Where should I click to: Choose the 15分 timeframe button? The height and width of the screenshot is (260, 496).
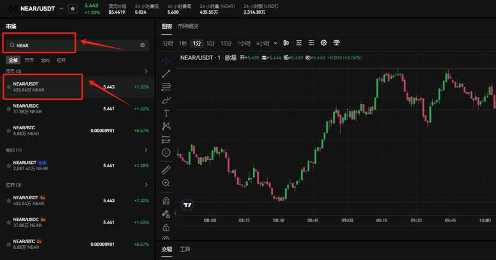[x=226, y=43]
